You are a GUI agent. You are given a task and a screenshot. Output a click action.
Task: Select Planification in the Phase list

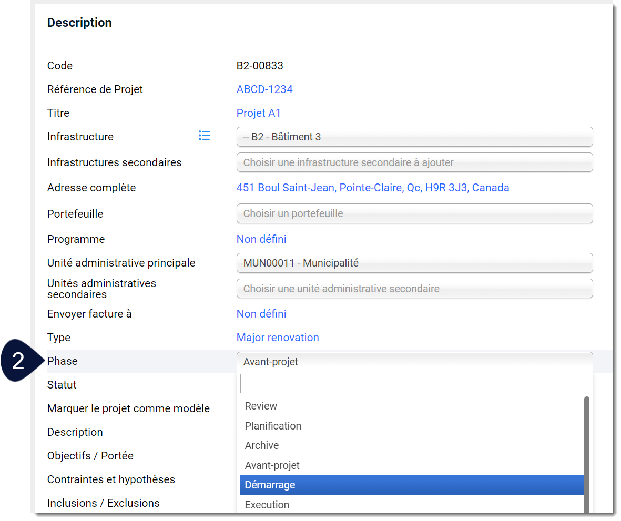tap(412, 426)
